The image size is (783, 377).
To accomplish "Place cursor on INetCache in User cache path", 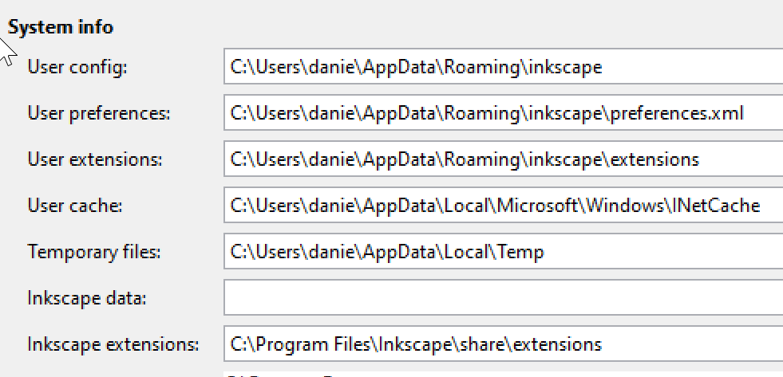I will 716,206.
